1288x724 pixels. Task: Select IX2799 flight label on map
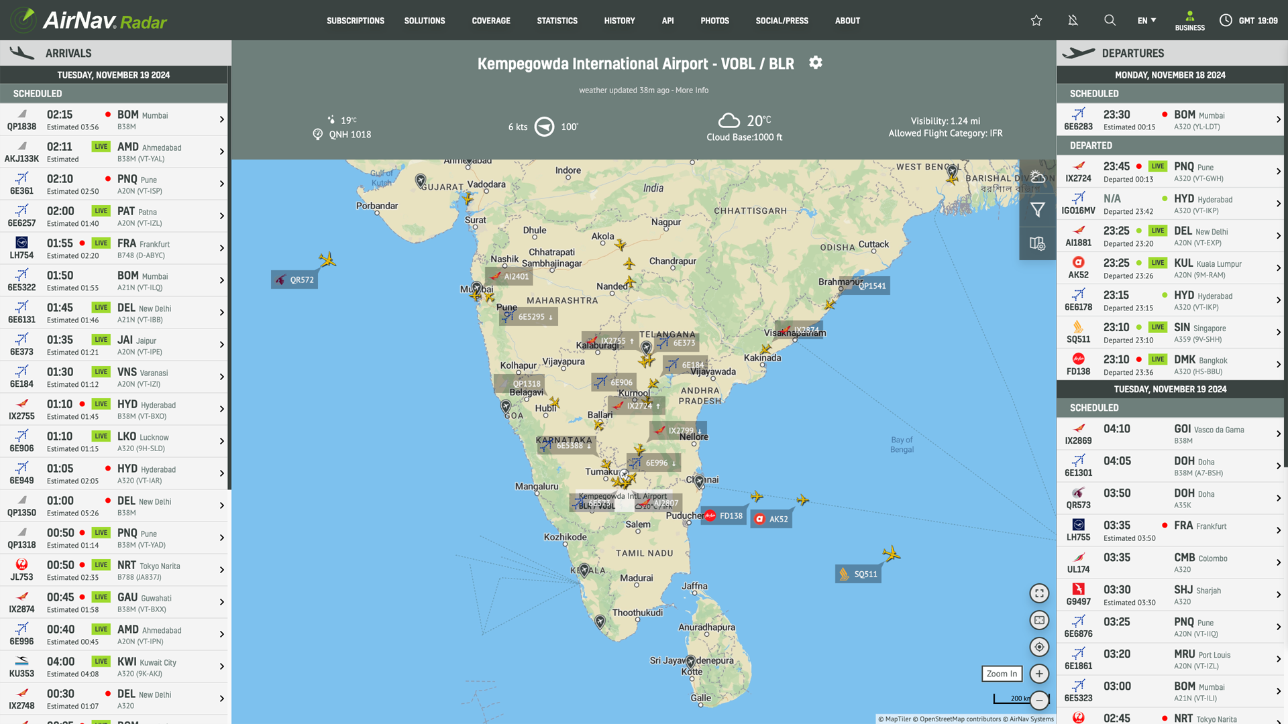678,430
